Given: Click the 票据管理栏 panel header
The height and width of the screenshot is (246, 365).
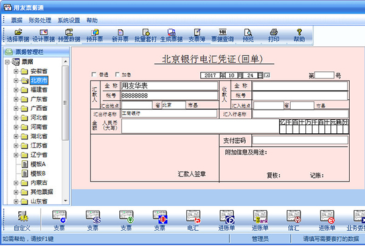Looking at the screenshot, I should (x=36, y=52).
